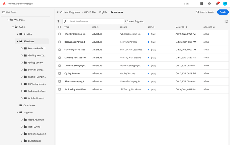The height and width of the screenshot is (145, 230).
Task: Hide folders using sidebar panel icon
Action: click(x=4, y=12)
